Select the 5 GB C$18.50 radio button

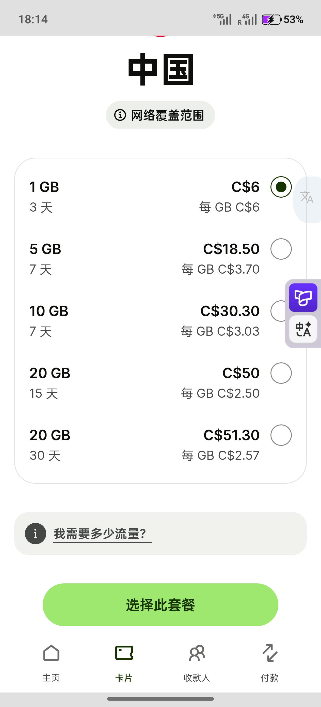click(281, 249)
